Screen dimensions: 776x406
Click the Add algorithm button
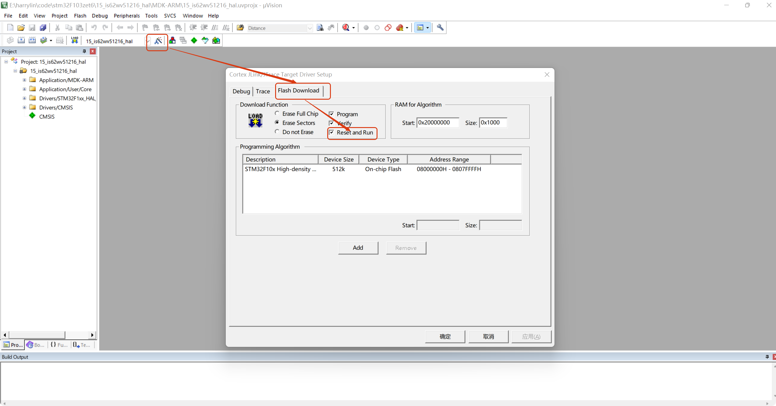click(358, 248)
